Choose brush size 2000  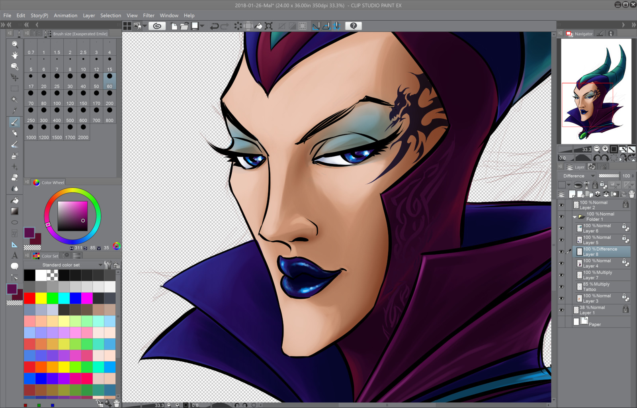[83, 132]
